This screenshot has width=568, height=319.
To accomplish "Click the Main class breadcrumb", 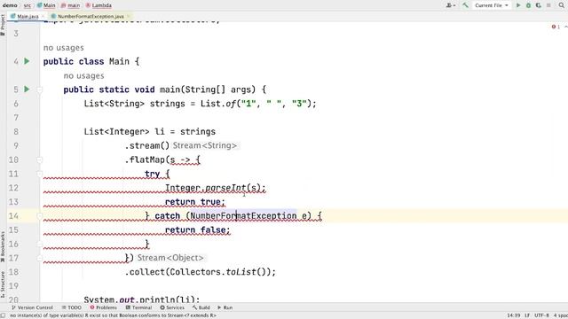I will tap(46, 5).
